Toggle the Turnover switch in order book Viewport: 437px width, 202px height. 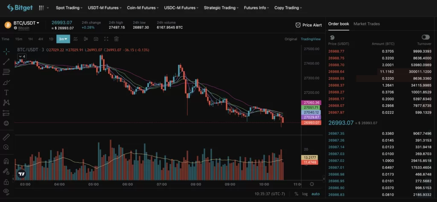pos(425,37)
